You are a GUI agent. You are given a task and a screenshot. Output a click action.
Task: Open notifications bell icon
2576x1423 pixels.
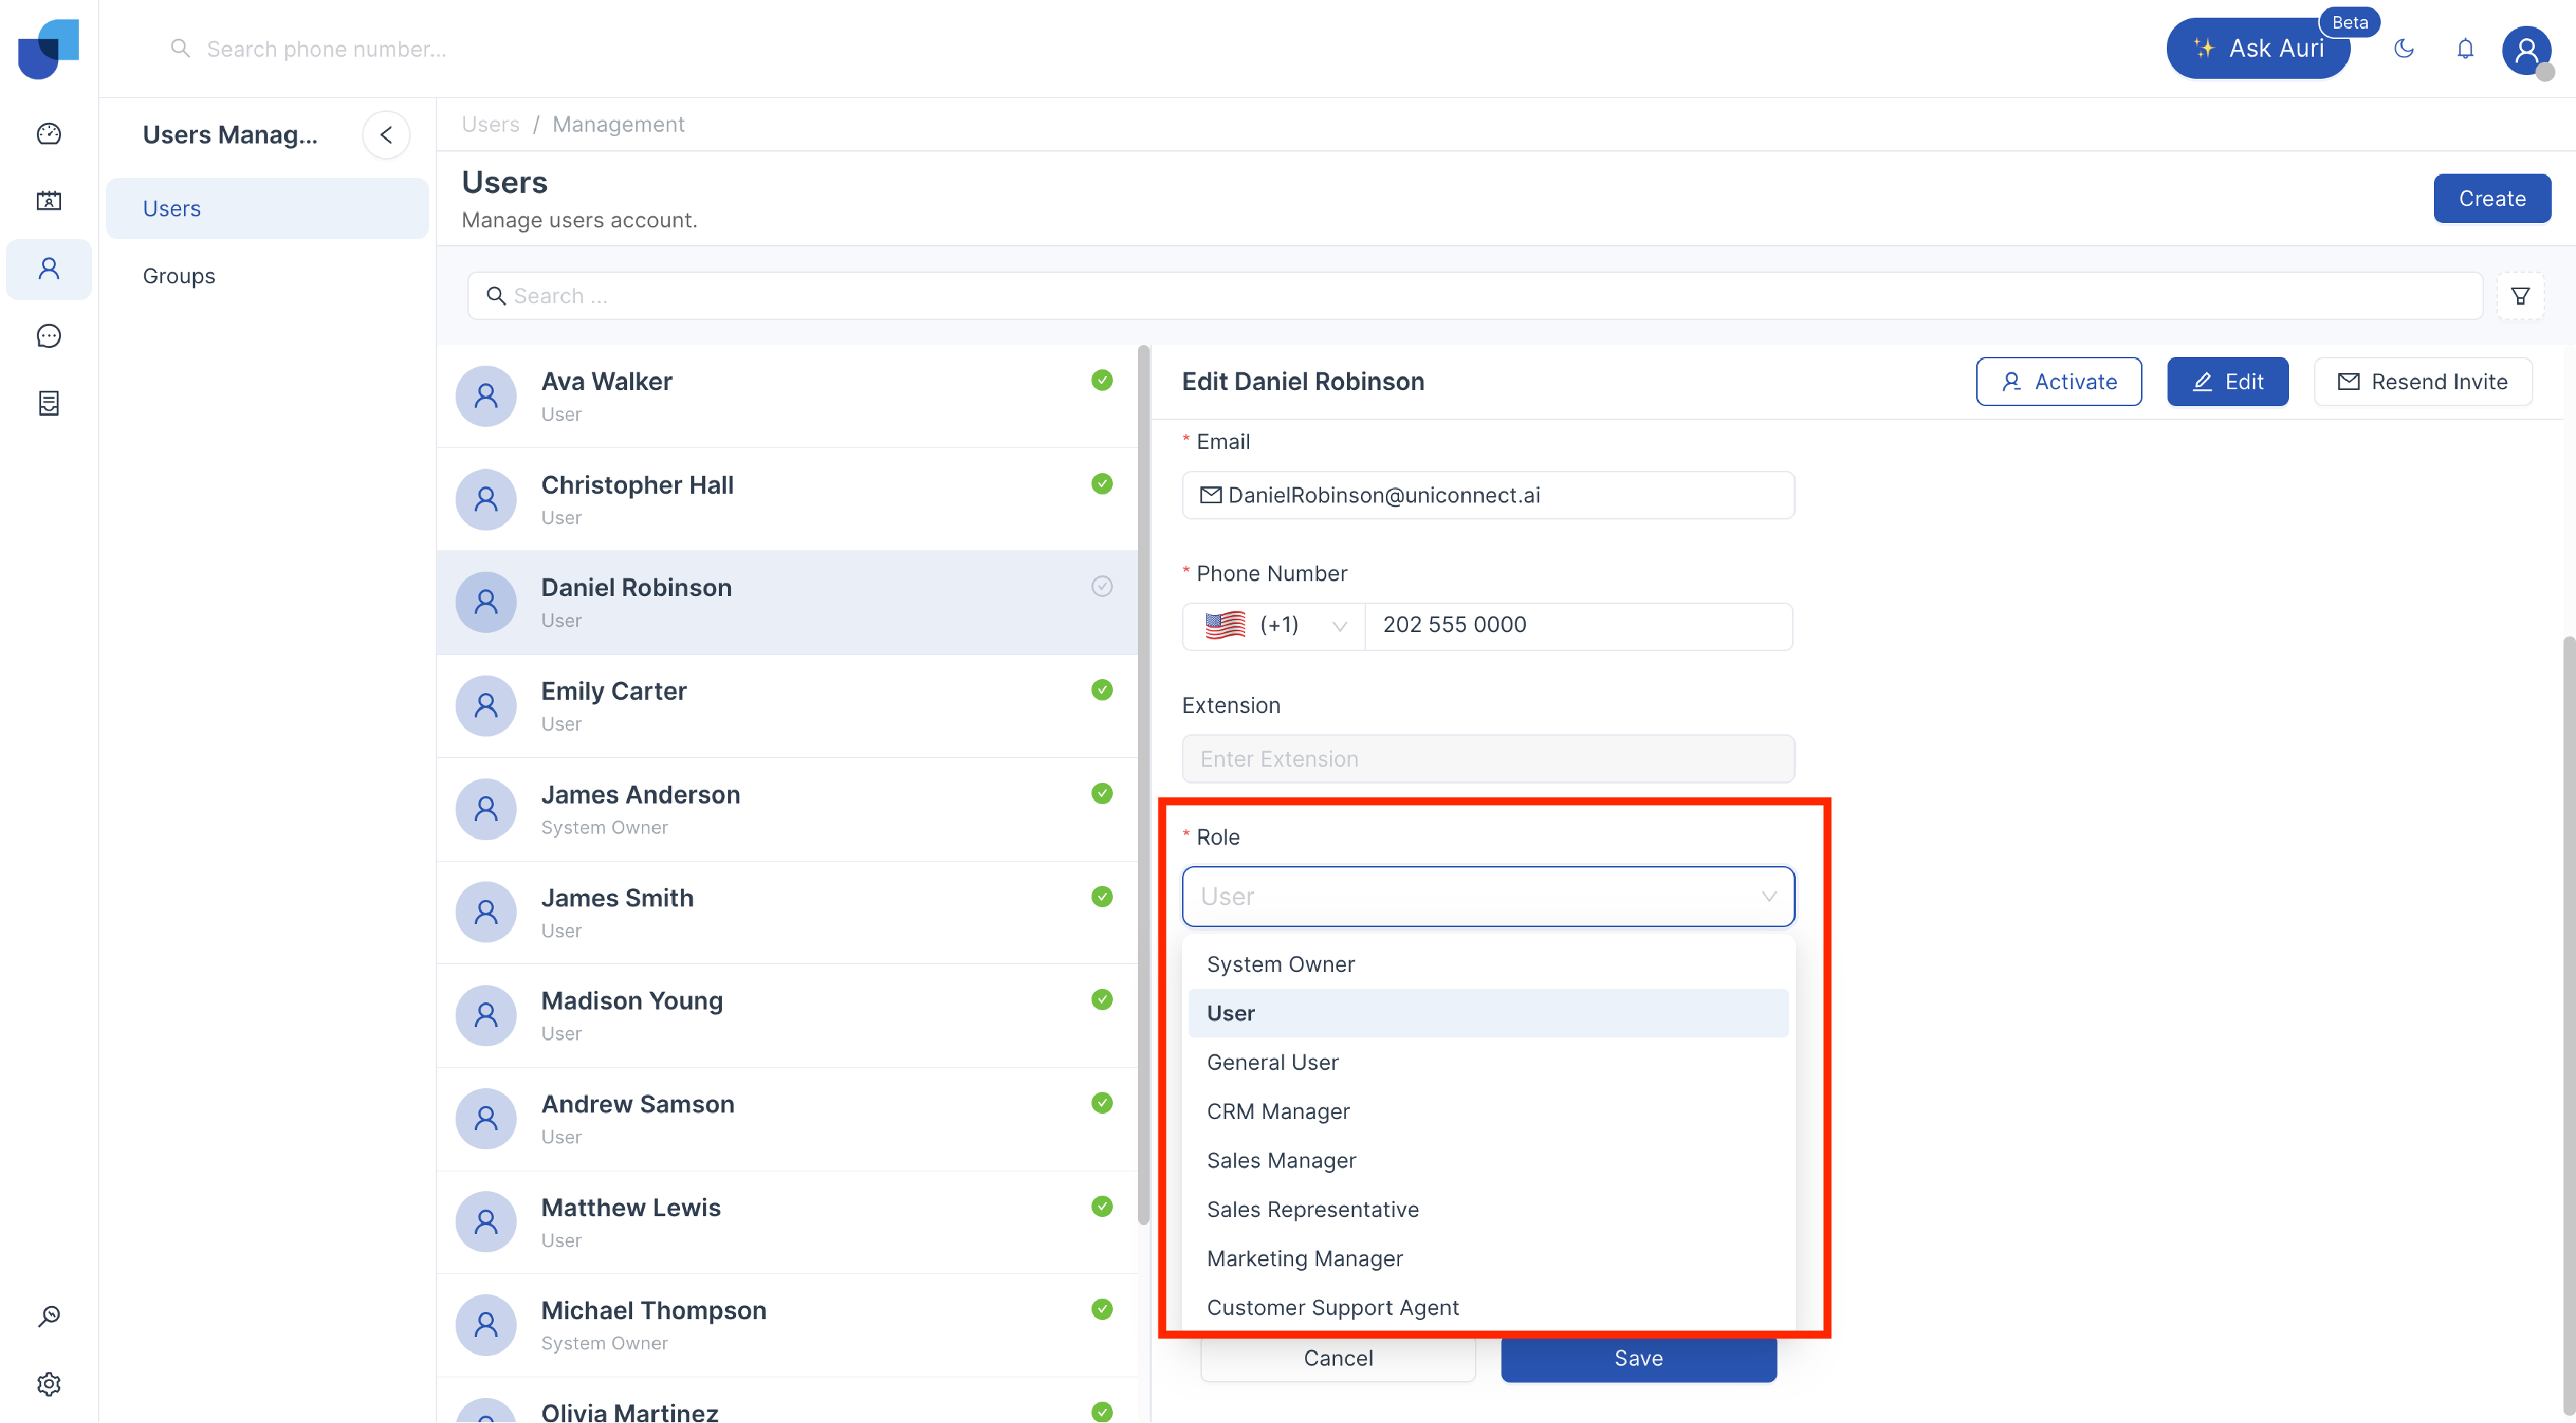coord(2465,48)
